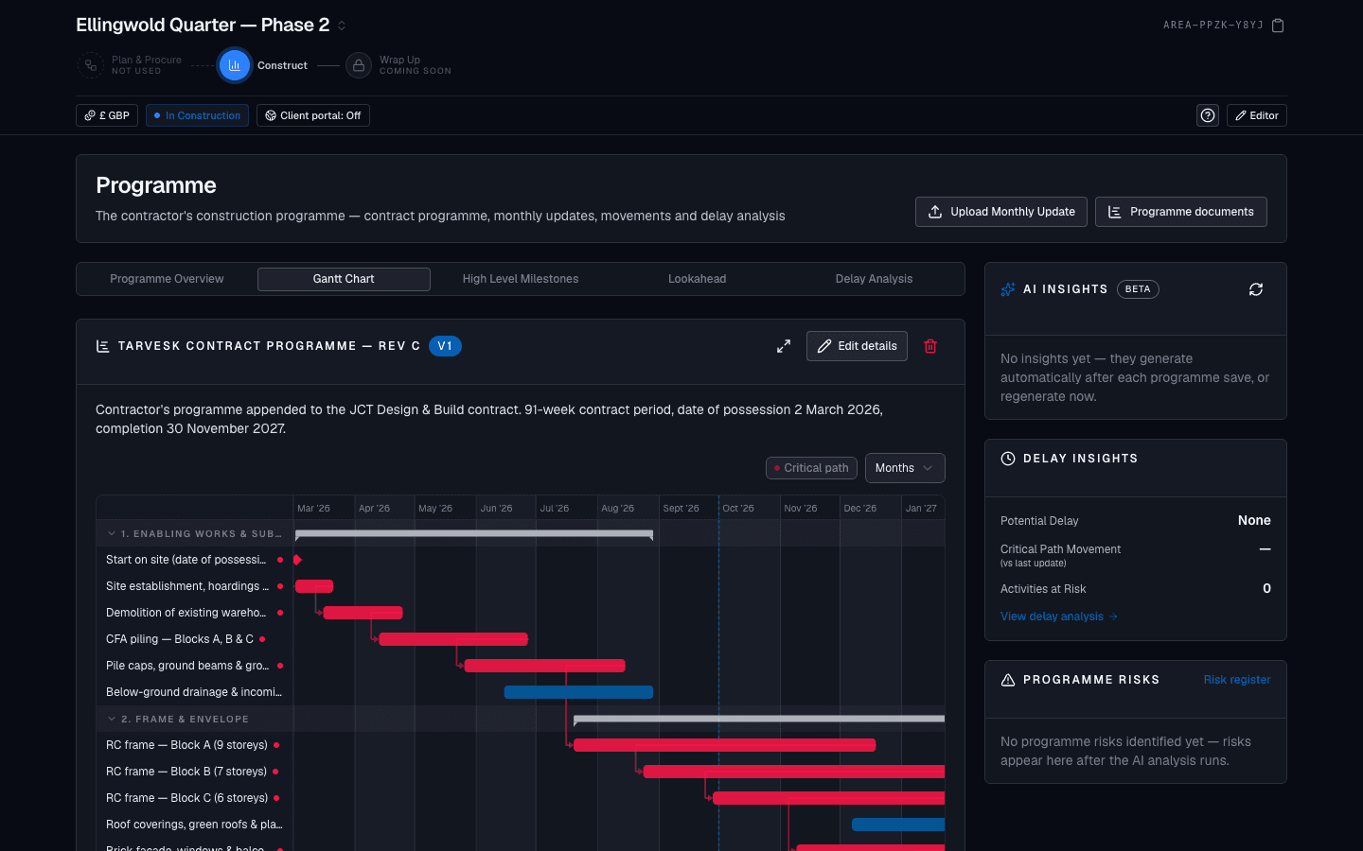1363x851 pixels.
Task: Collapse the 2. Frame & Envelope group
Action: (112, 719)
